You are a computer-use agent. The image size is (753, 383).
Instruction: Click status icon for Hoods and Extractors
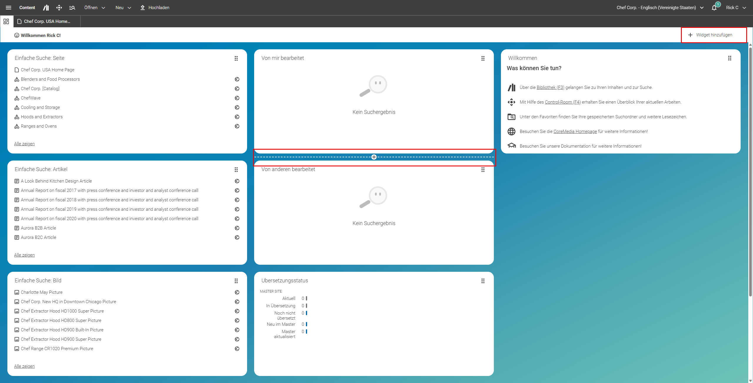pos(237,117)
